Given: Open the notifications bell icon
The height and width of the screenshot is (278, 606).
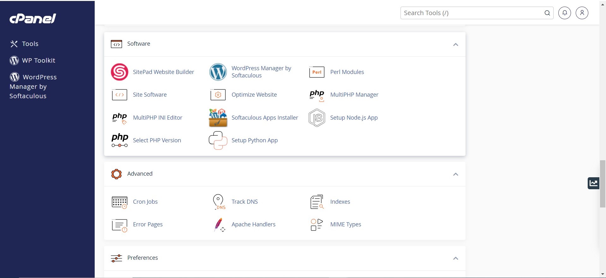Looking at the screenshot, I should [565, 13].
